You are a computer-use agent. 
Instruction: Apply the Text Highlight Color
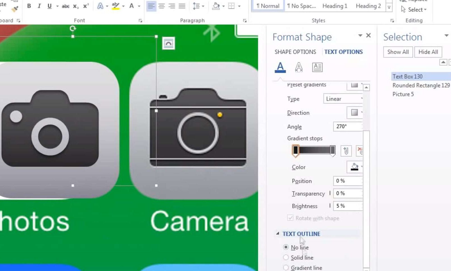point(116,6)
